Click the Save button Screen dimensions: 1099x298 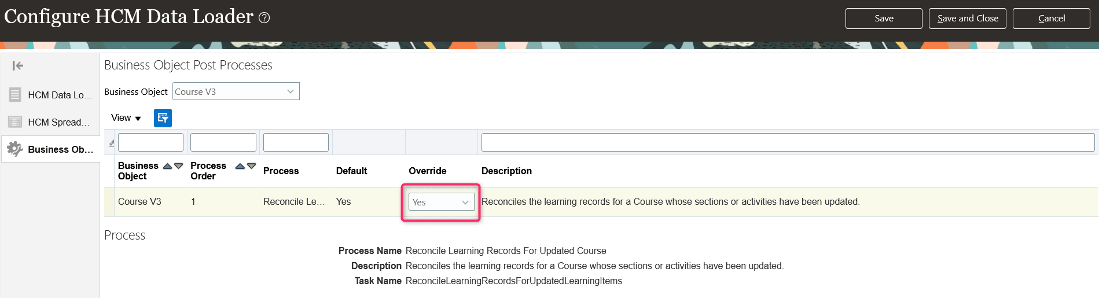click(x=884, y=19)
